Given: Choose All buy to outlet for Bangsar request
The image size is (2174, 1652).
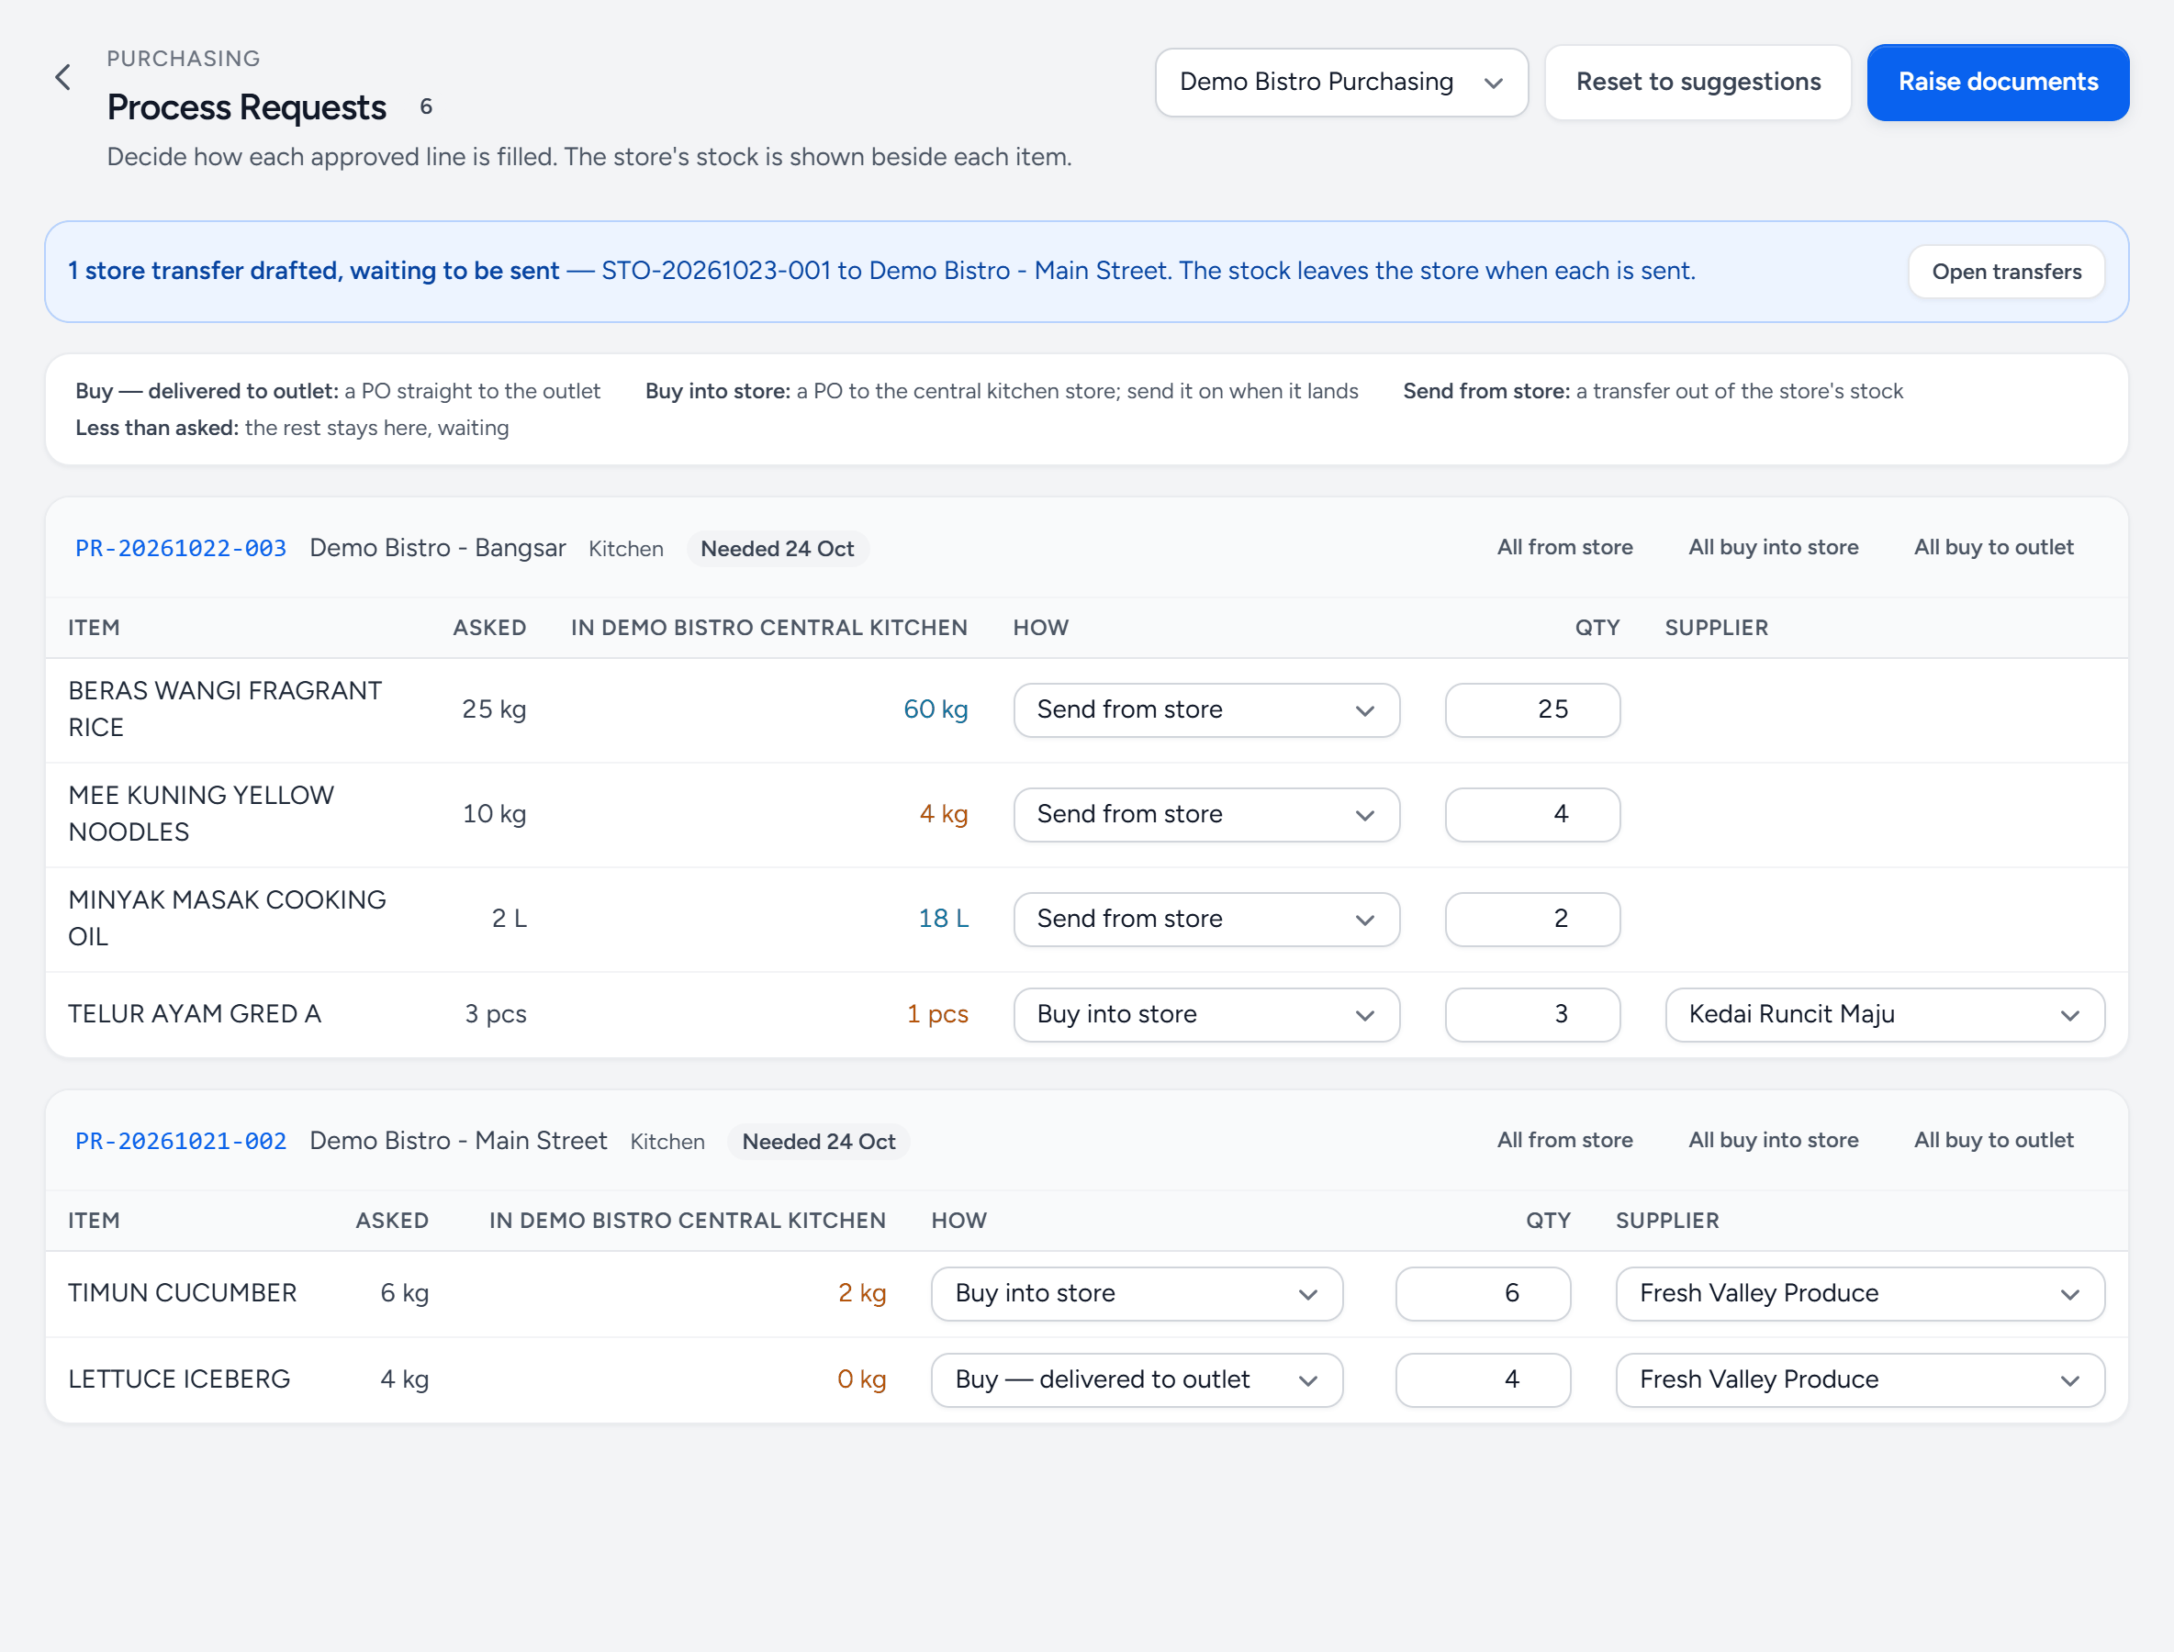Looking at the screenshot, I should pyautogui.click(x=1993, y=548).
